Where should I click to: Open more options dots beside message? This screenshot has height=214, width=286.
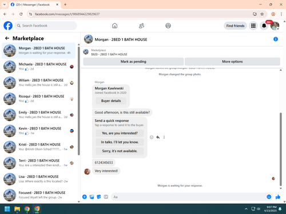164,137
